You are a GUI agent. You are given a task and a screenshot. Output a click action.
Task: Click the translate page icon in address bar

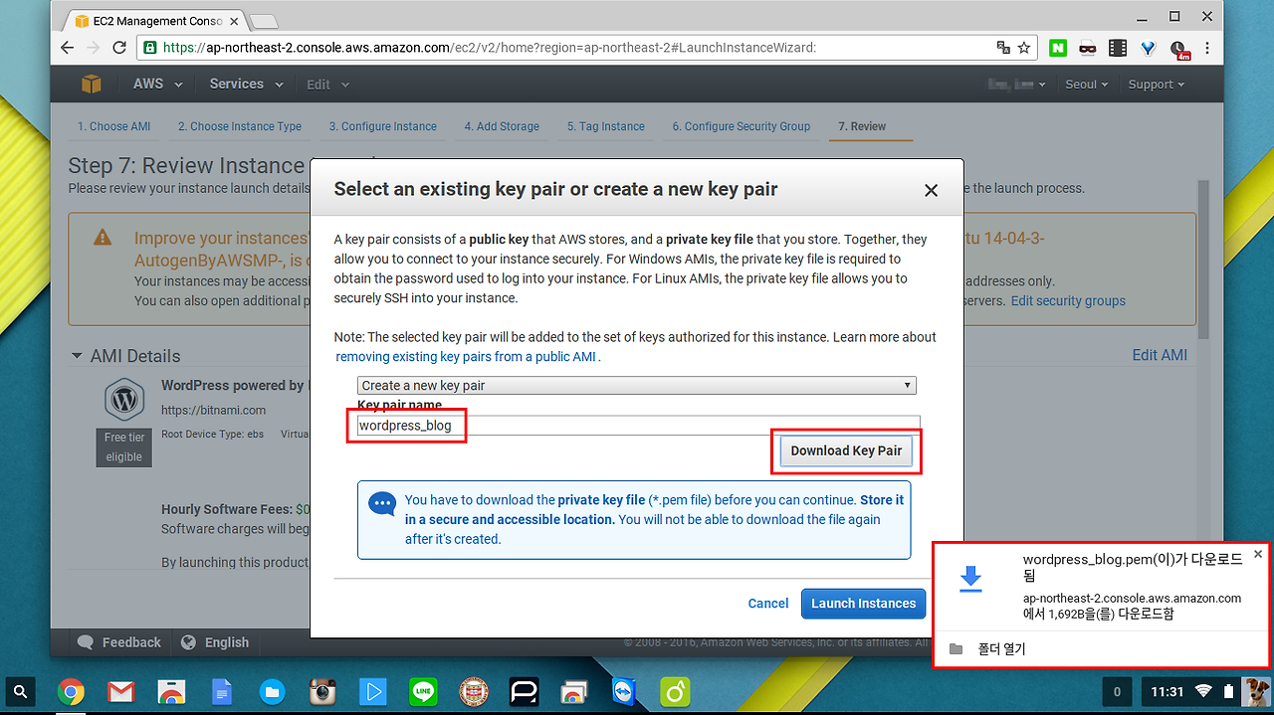pyautogui.click(x=1003, y=47)
